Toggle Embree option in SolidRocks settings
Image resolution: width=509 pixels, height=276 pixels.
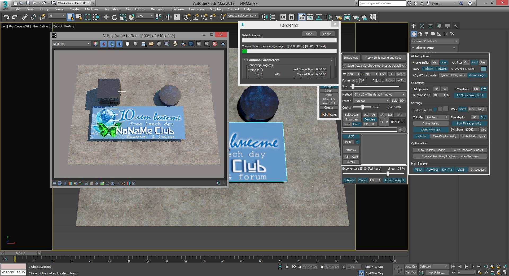click(421, 136)
